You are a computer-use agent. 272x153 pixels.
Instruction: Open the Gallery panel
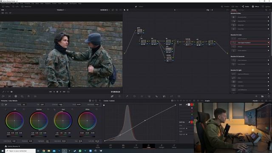(6, 6)
